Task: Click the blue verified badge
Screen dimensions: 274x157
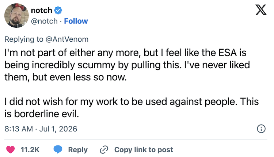Action: (x=58, y=10)
